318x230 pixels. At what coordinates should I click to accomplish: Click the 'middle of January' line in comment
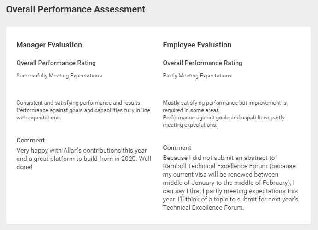[x=229, y=183]
